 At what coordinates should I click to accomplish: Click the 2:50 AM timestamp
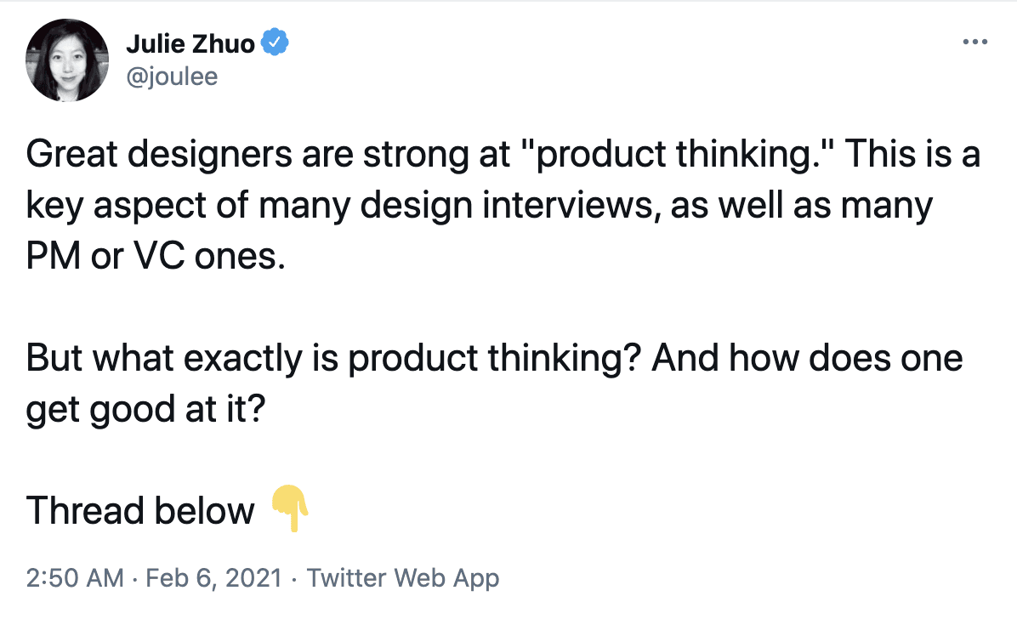(x=75, y=578)
